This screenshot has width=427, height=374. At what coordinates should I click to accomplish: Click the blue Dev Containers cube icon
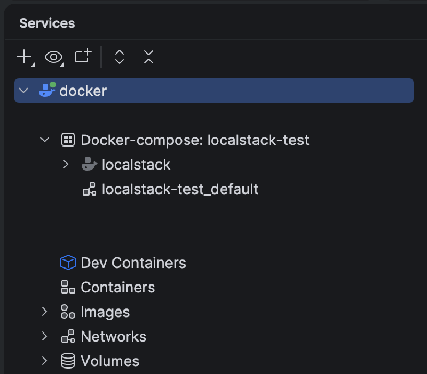(x=68, y=263)
